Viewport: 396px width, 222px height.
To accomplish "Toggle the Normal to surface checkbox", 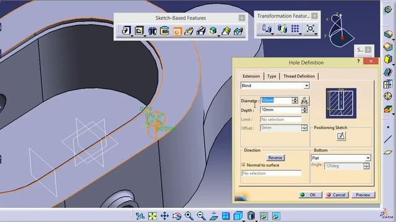I will [243, 165].
